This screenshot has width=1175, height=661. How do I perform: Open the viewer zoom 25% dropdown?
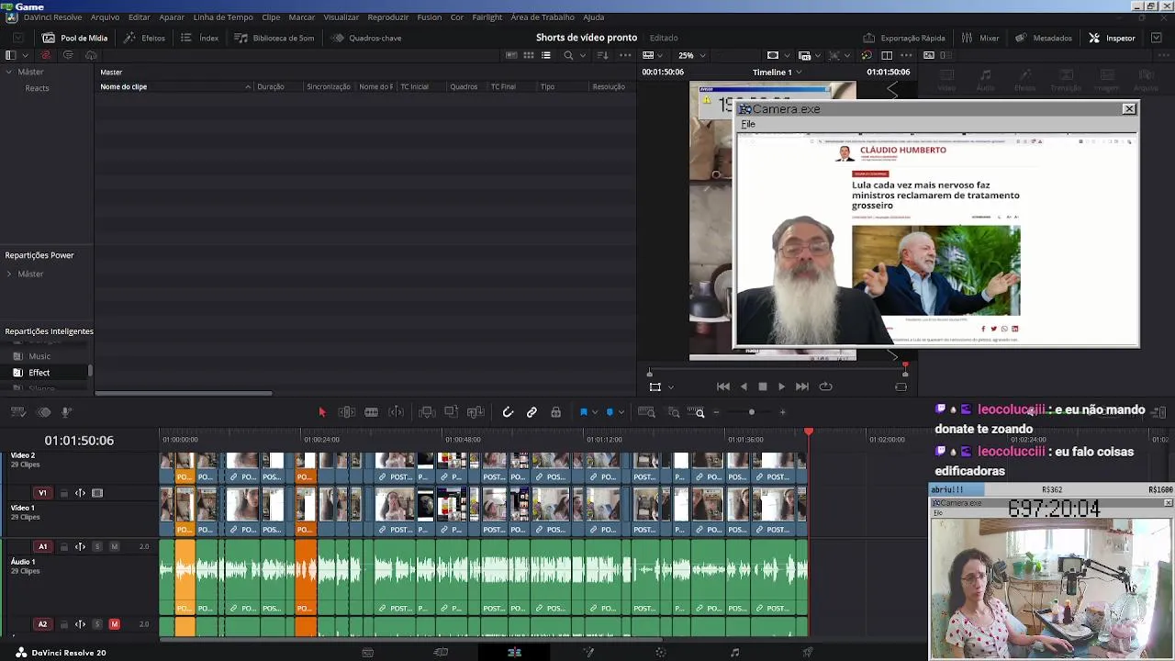coord(692,55)
